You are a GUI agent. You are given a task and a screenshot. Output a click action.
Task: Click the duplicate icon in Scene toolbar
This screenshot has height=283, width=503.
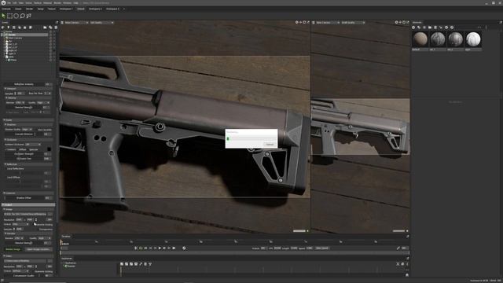50,28
